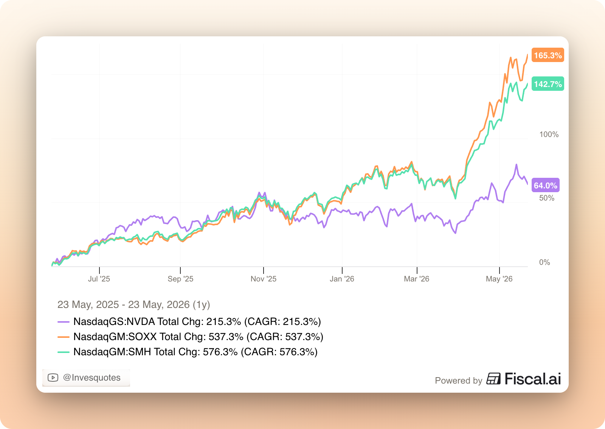The image size is (605, 429).
Task: Click the Jan '26 axis marker
Action: 342,279
